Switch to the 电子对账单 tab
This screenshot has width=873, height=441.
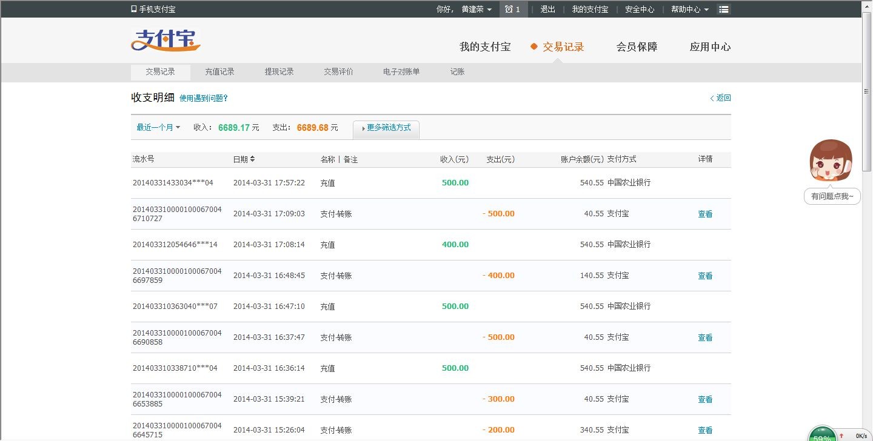[401, 71]
